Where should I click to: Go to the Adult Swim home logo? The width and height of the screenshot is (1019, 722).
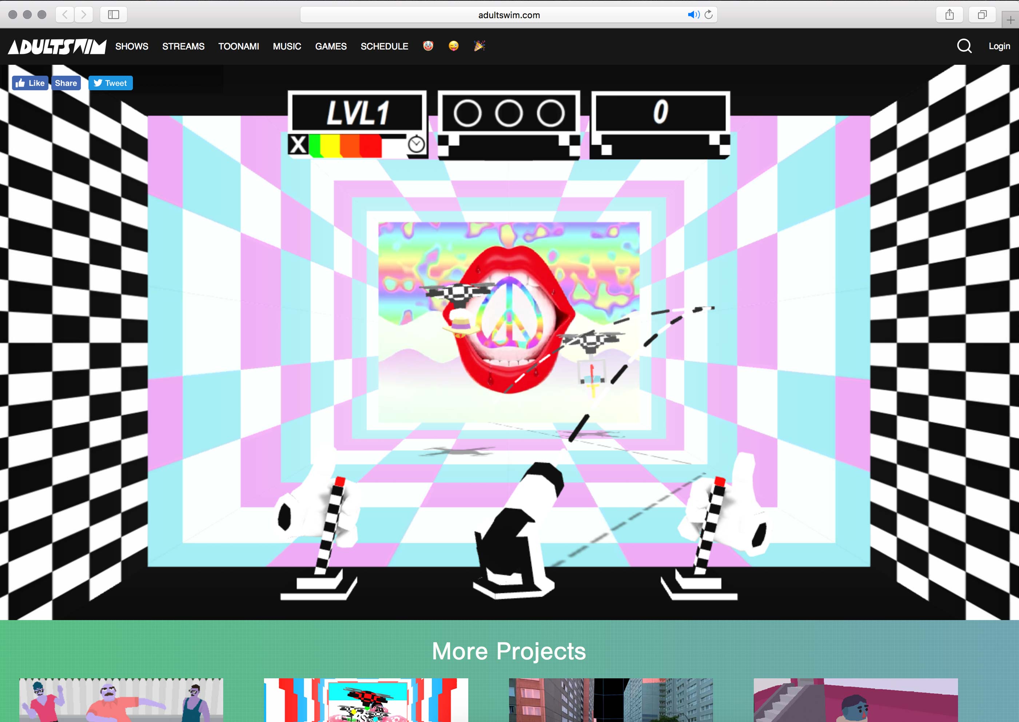57,46
